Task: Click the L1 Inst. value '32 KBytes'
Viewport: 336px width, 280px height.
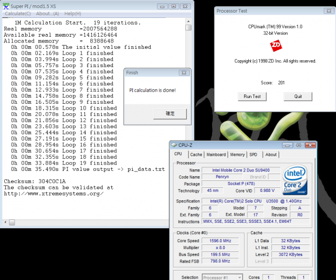Action: [x=290, y=247]
